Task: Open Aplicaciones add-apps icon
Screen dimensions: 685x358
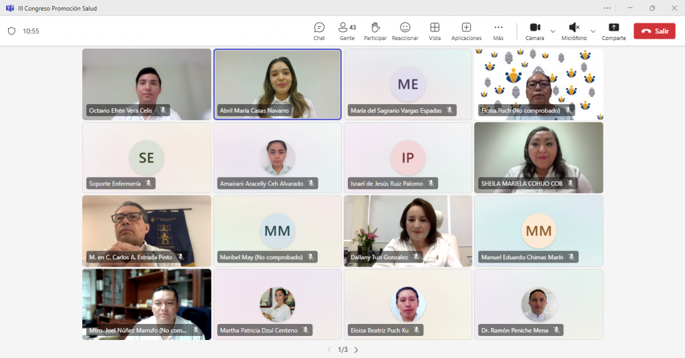Action: (466, 31)
